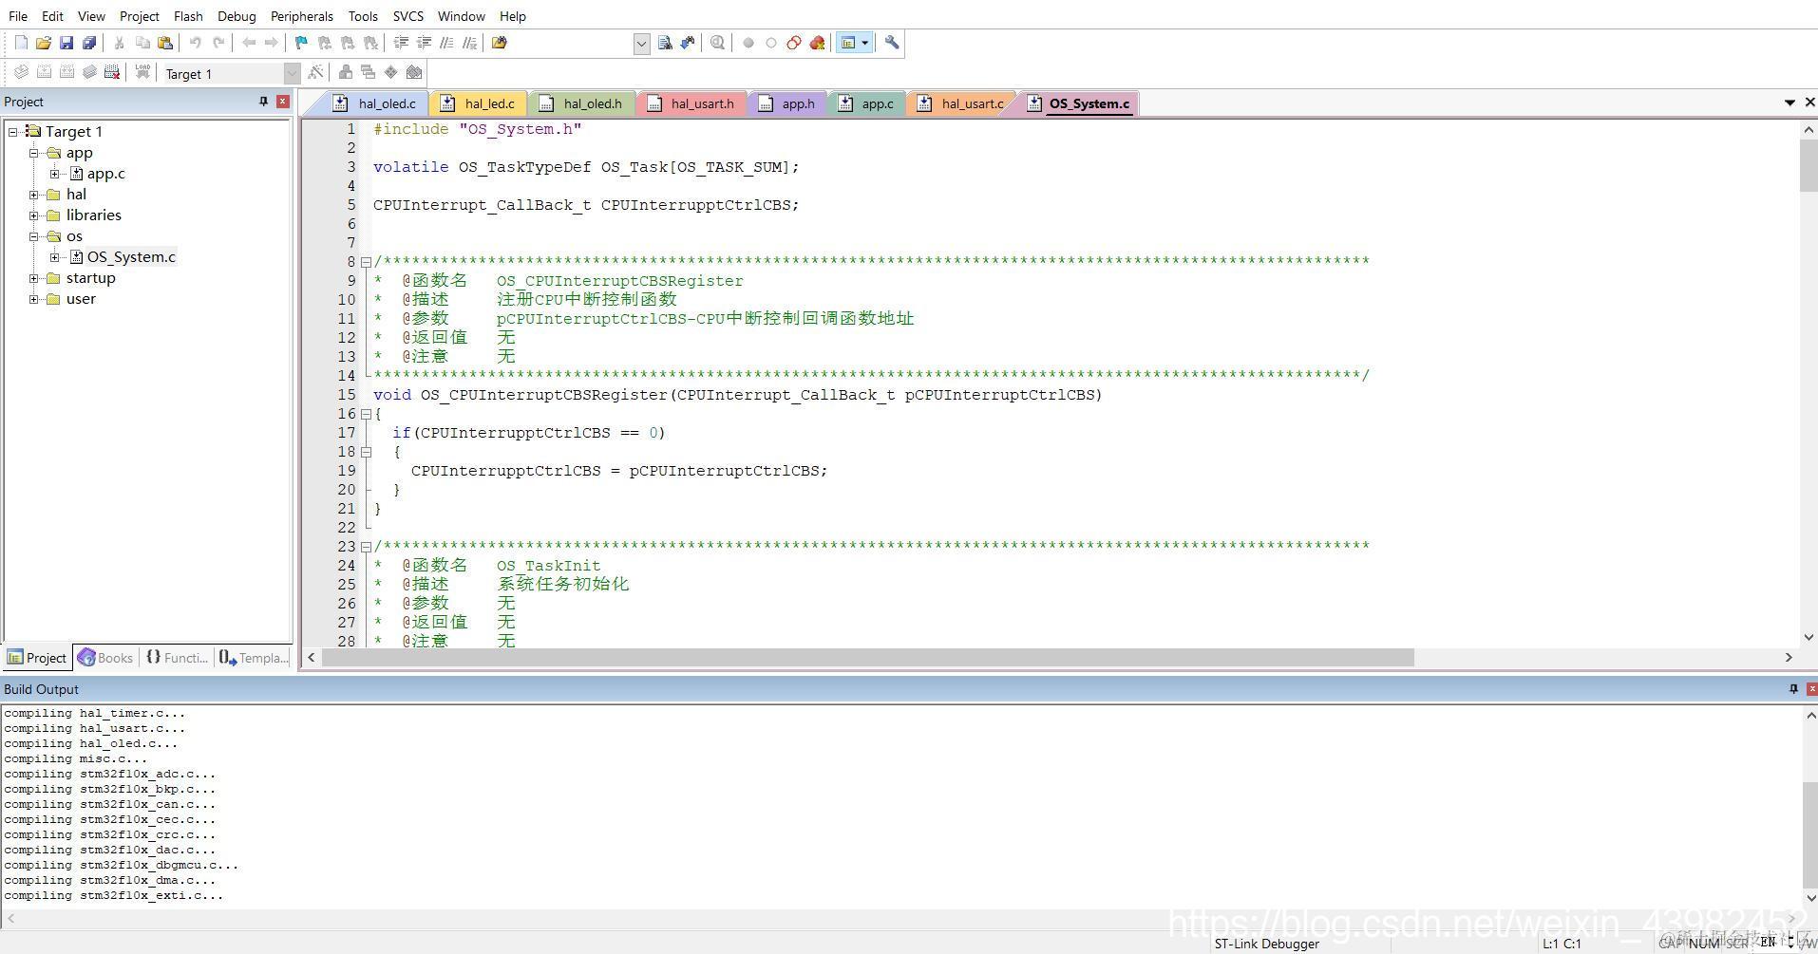
Task: Click the ST-Link Debugger status text
Action: point(1266,944)
